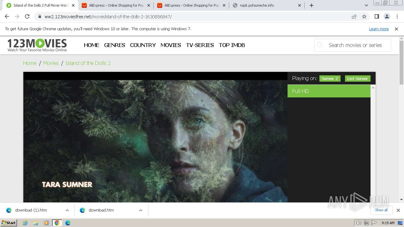Open File Explorer from taskbar
The height and width of the screenshot is (227, 404).
(x=36, y=223)
